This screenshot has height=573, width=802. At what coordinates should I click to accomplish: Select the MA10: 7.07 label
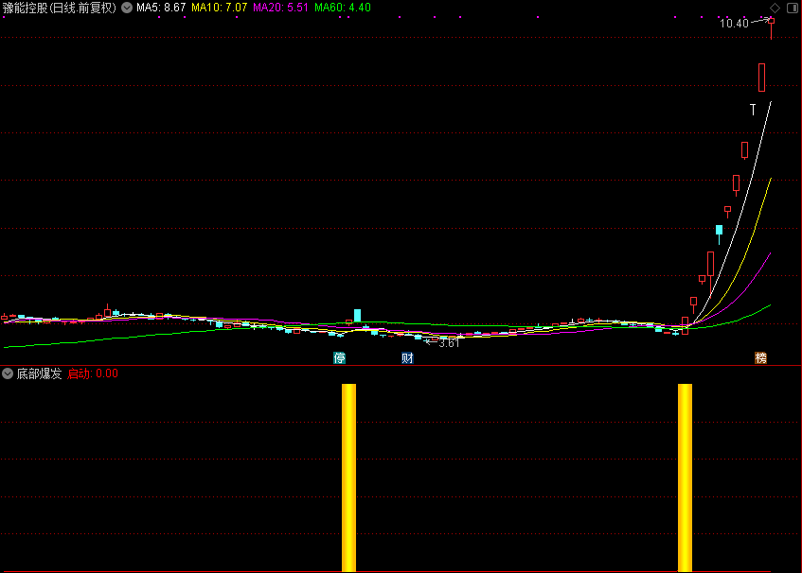click(x=220, y=8)
